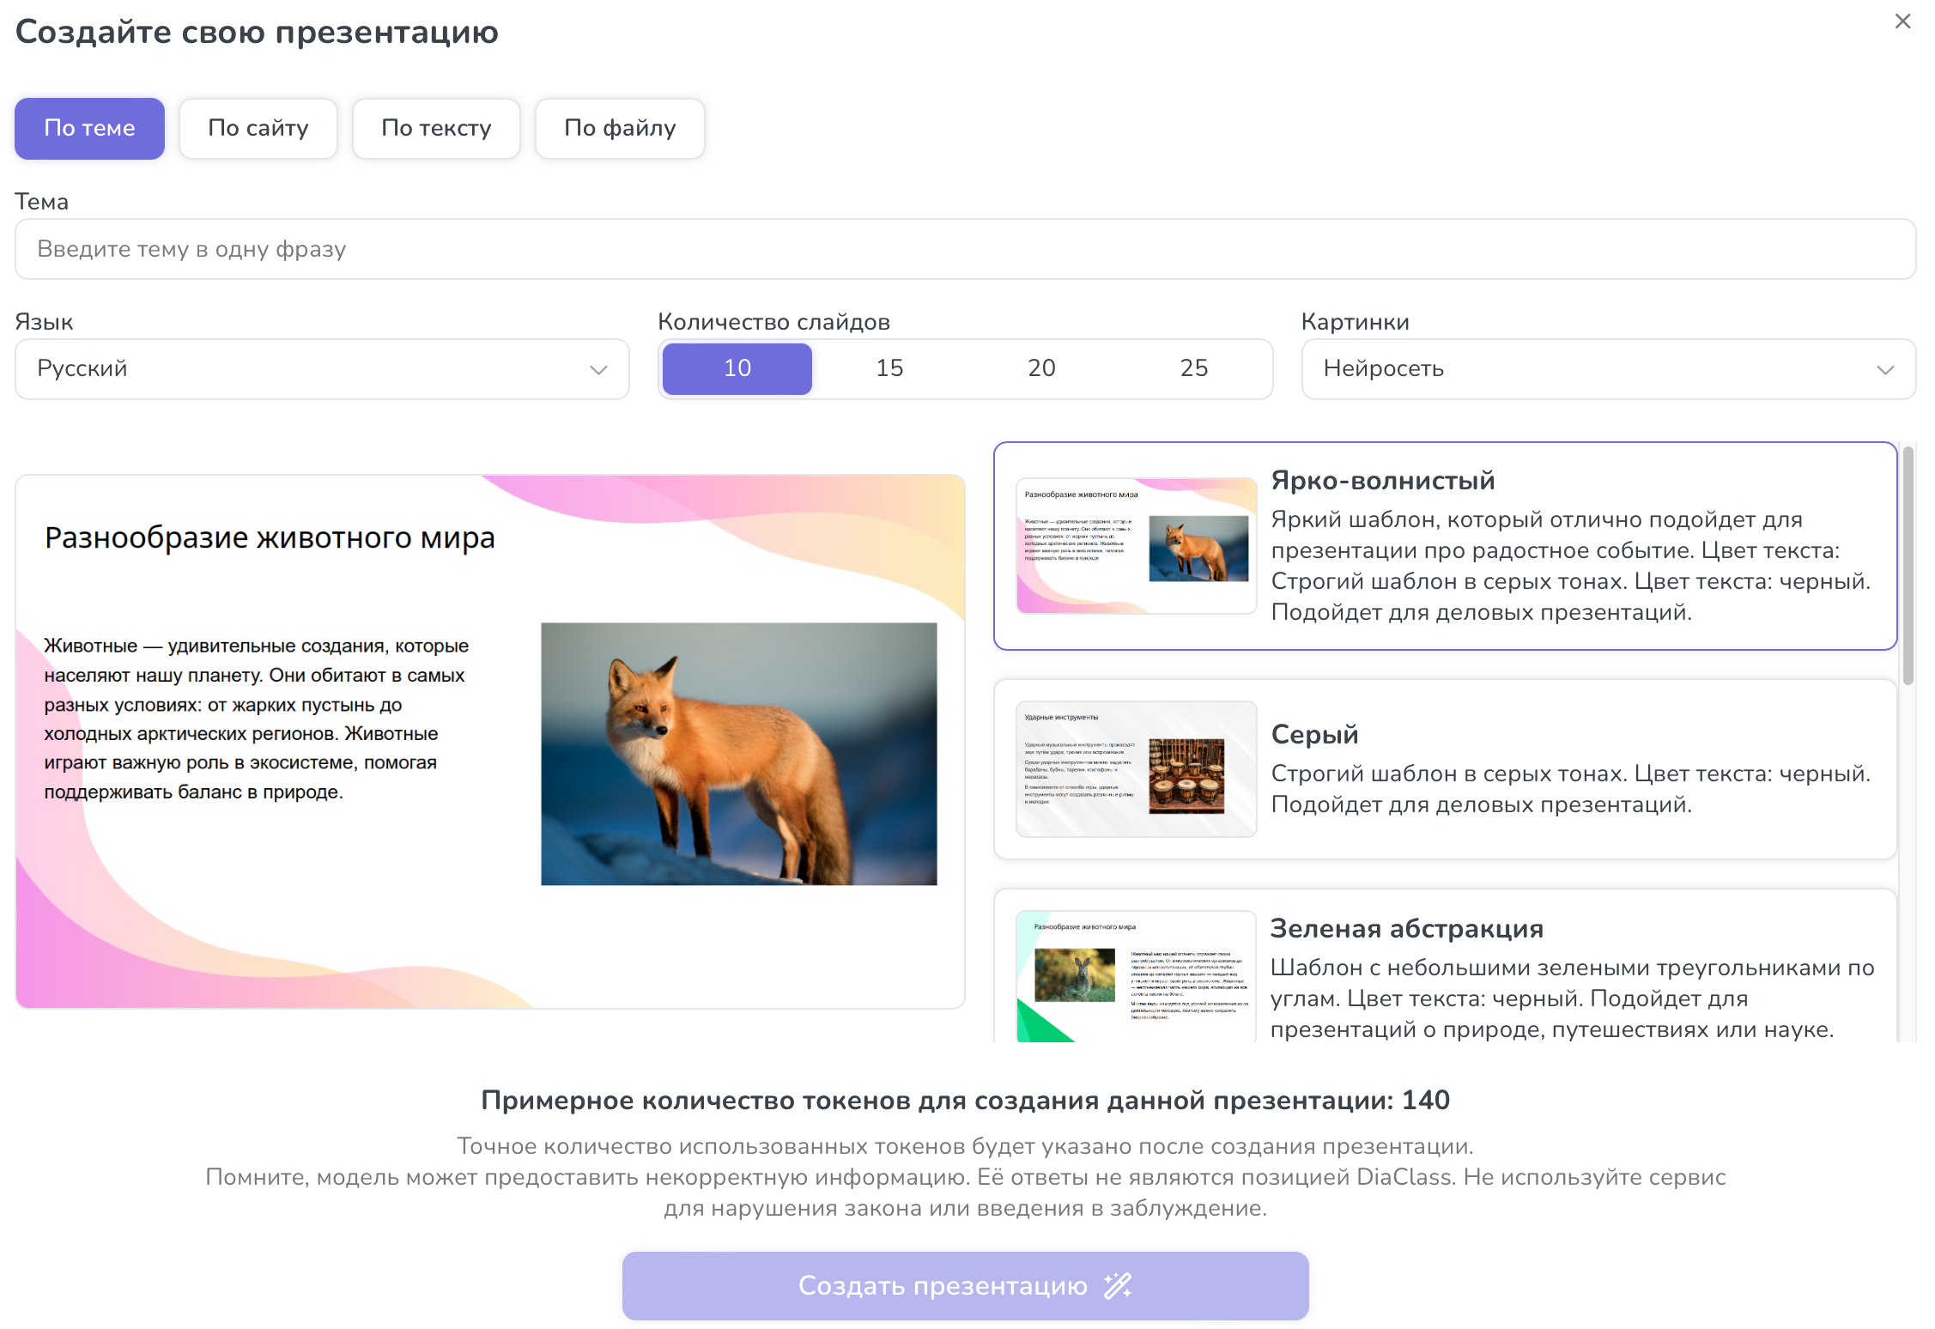Open the Русский language dropdown
This screenshot has height=1329, width=1935.
click(x=322, y=369)
